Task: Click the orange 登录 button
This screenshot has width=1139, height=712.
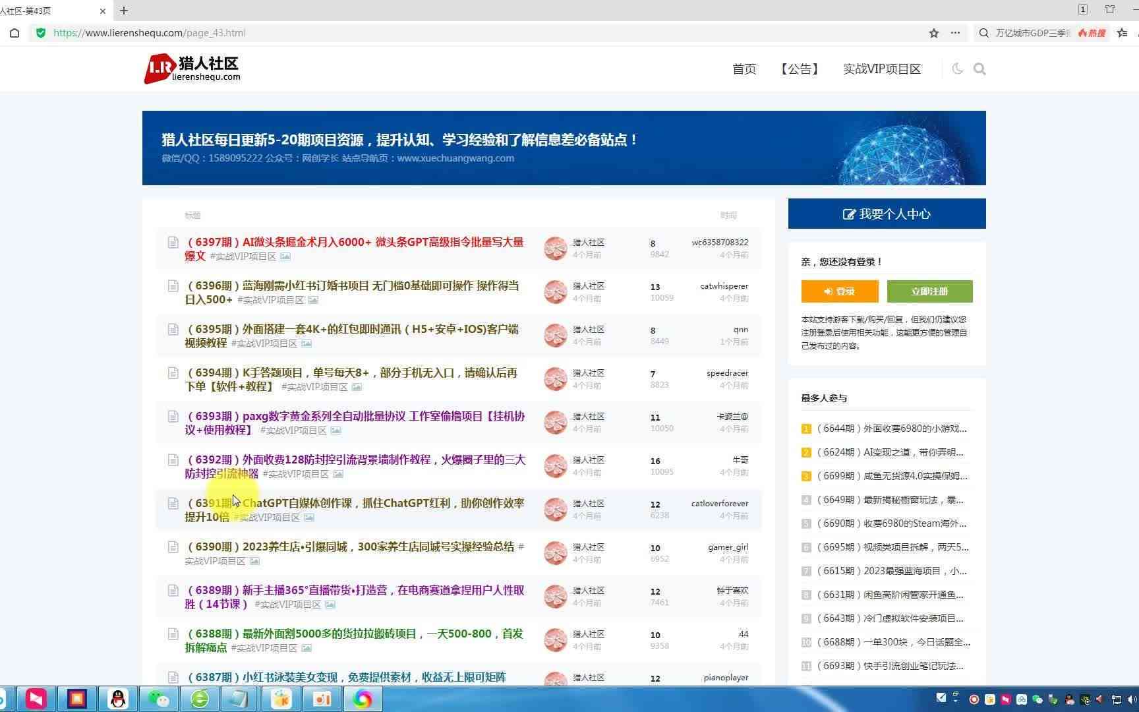Action: point(840,291)
